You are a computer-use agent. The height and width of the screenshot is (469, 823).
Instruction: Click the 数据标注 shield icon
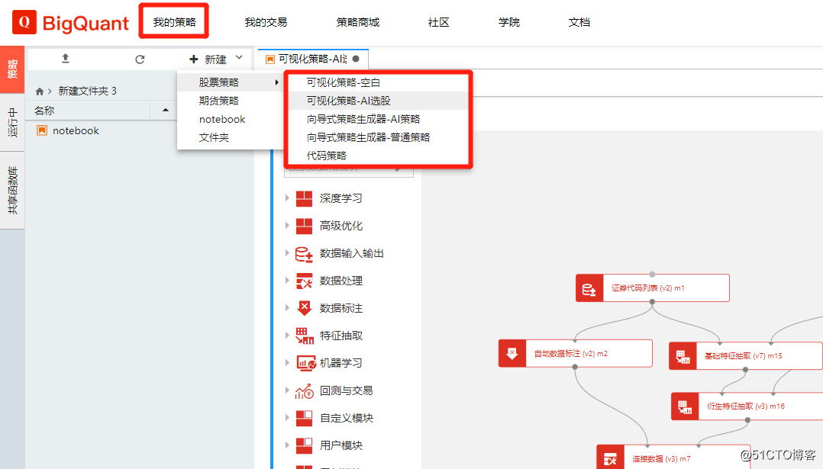pos(304,308)
